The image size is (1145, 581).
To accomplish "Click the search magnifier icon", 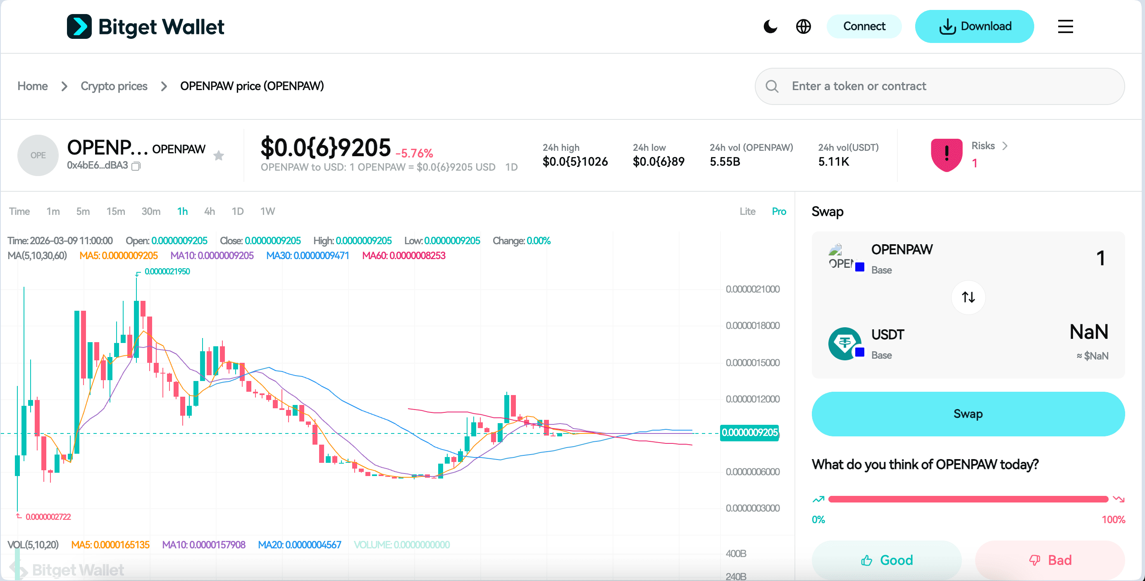I will point(772,86).
